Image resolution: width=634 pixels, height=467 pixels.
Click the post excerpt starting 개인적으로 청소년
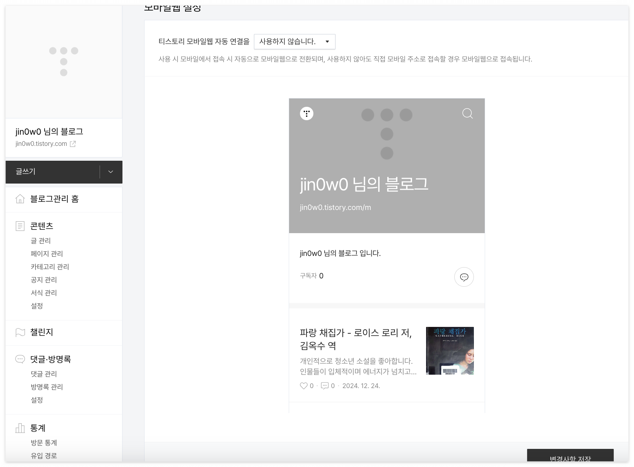[358, 366]
